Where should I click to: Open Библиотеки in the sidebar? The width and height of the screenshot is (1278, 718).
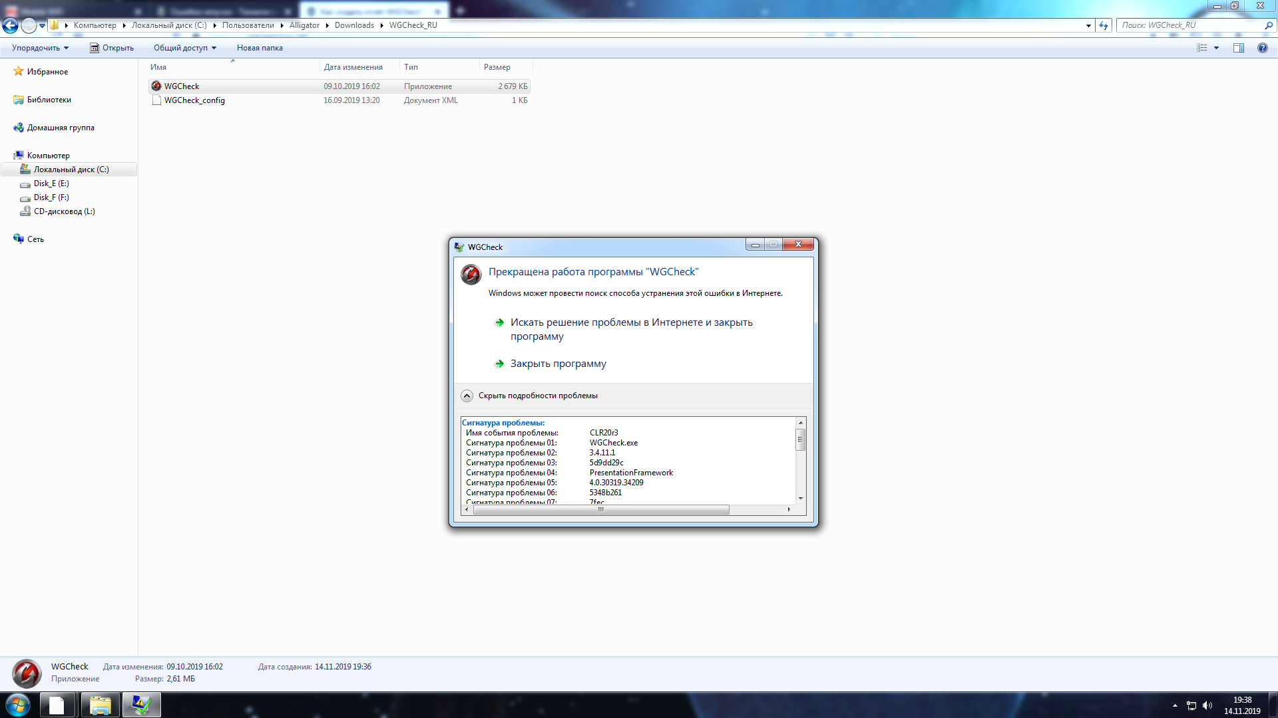pos(49,100)
